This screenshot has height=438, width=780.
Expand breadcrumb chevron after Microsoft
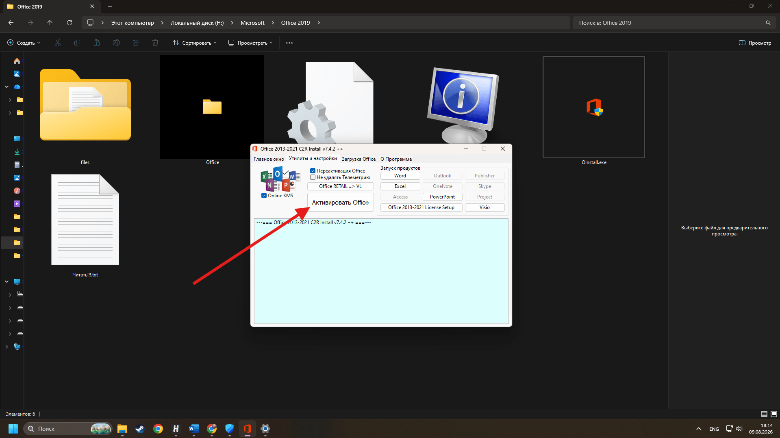273,23
